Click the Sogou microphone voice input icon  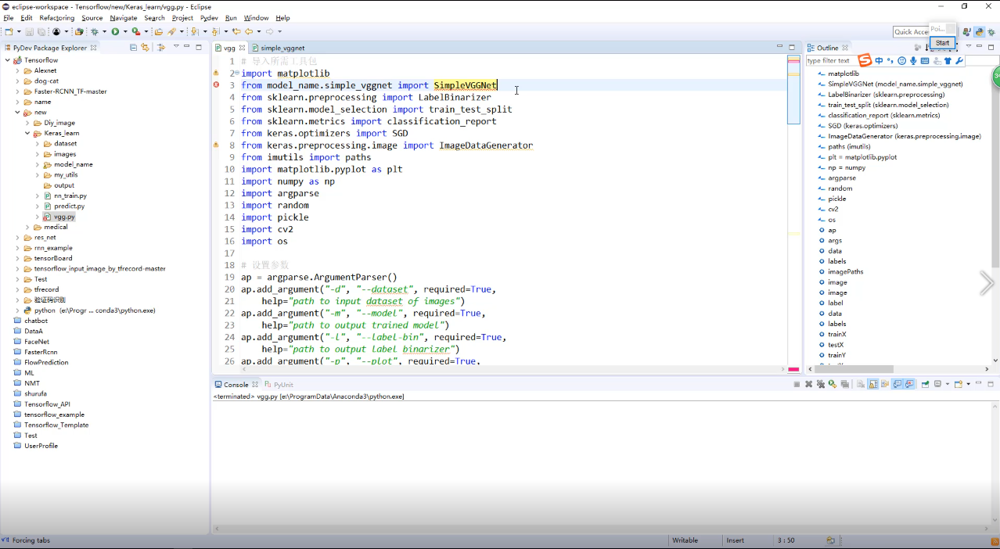tap(913, 61)
